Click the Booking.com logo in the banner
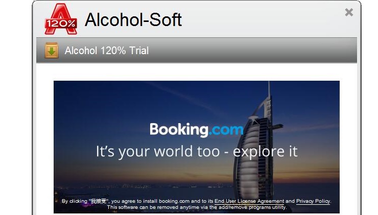Image resolution: width=378 pixels, height=215 pixels. tap(197, 130)
